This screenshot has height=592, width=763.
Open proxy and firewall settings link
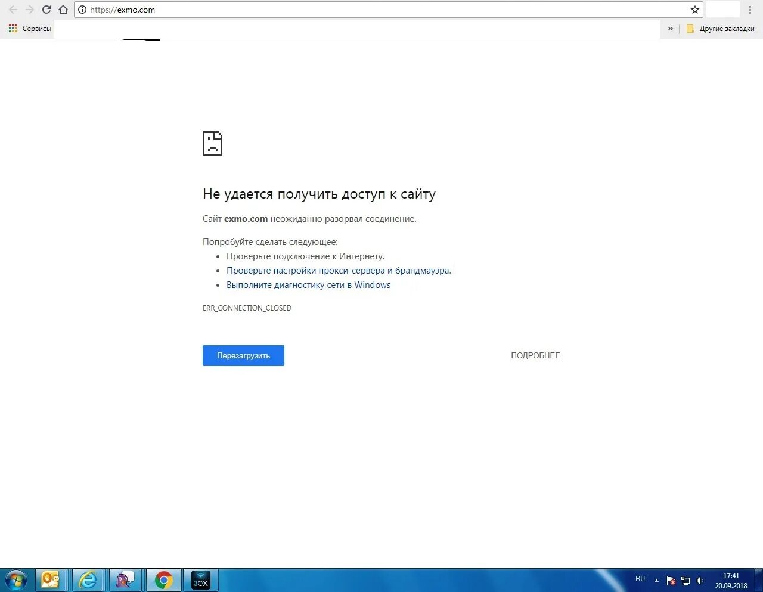(x=339, y=271)
